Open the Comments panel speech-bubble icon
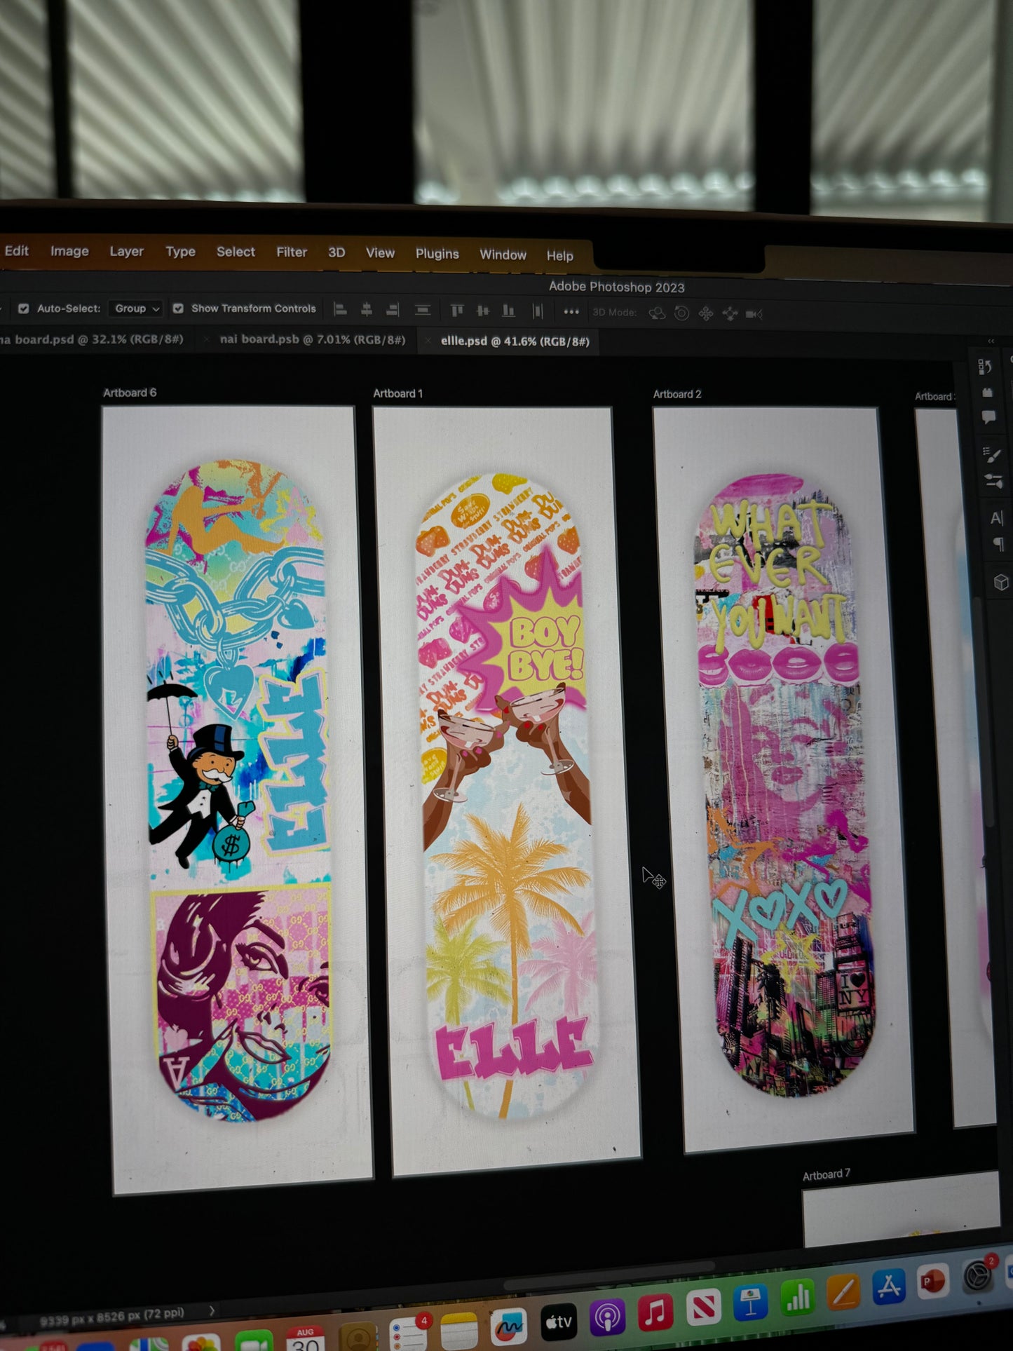 click(989, 419)
